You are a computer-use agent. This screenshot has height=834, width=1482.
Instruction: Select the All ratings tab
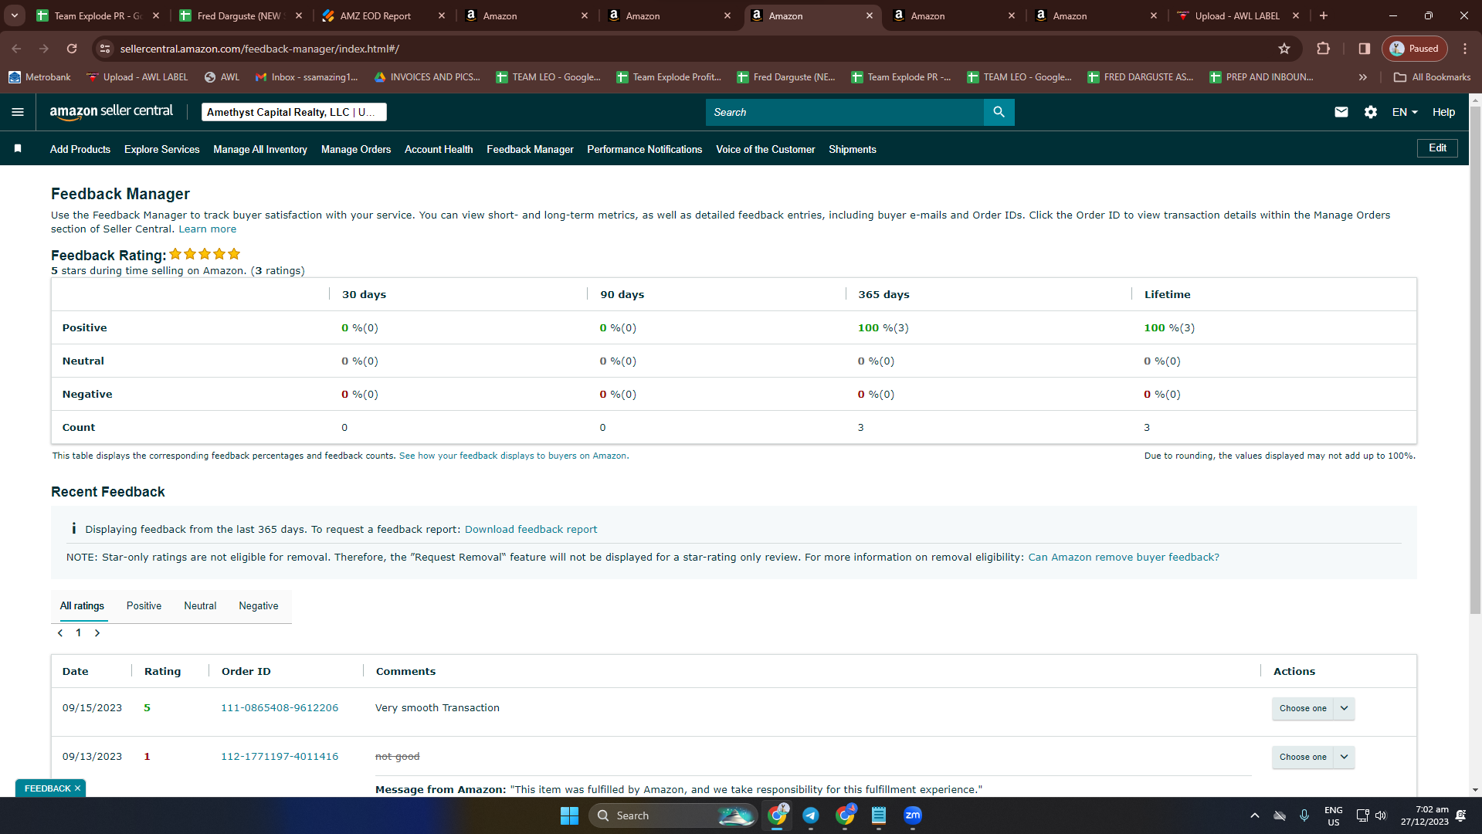82,606
